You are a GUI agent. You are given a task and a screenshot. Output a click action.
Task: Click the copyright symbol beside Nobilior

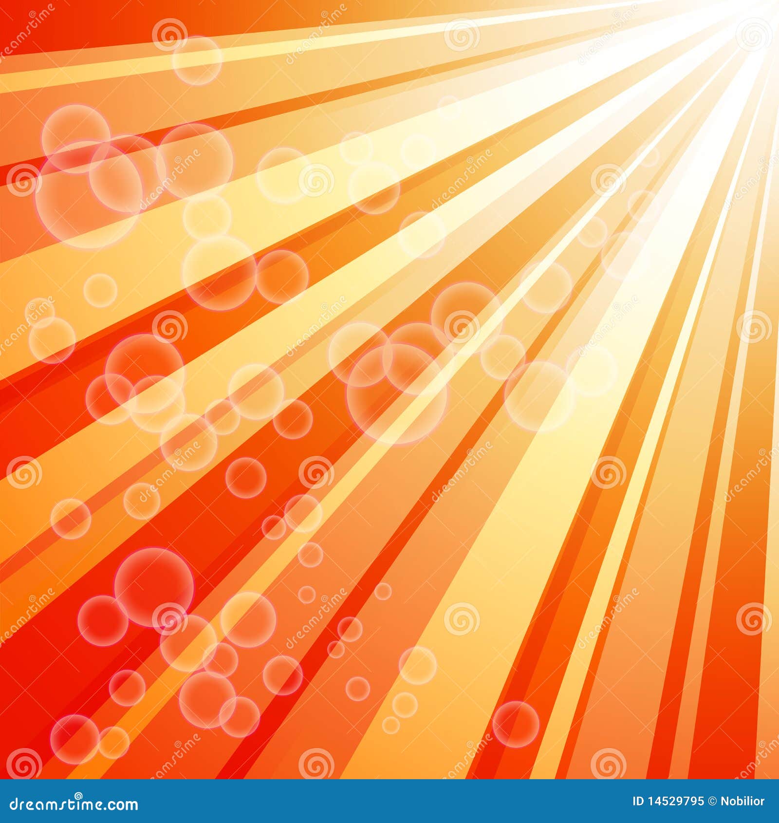coord(712,800)
